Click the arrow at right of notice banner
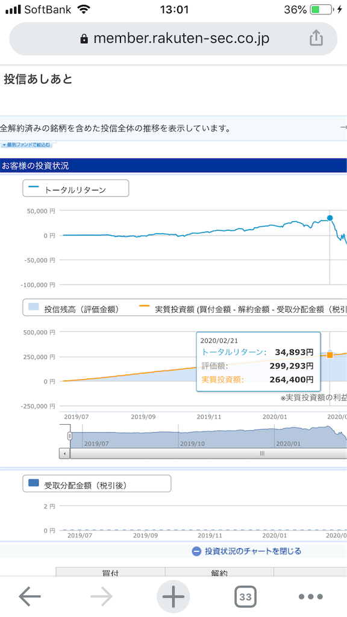This screenshot has height=617, width=347. pos(343,128)
